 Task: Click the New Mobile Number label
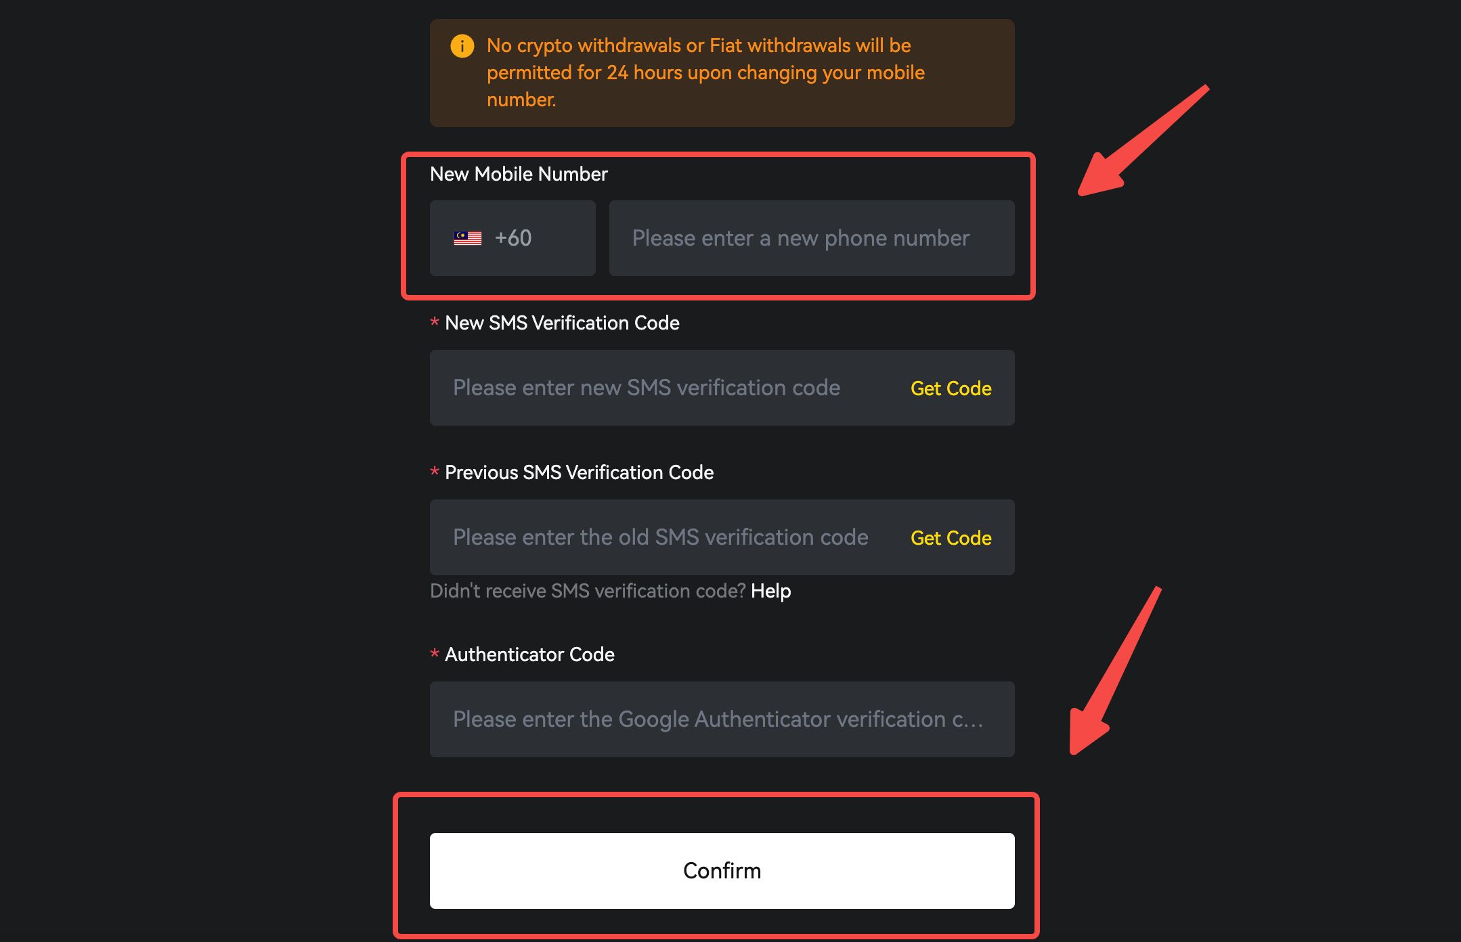pos(519,174)
